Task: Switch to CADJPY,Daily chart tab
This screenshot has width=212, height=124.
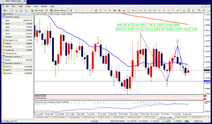Action: pos(196,117)
